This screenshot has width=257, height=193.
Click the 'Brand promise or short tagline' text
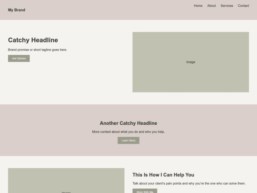coord(38,50)
